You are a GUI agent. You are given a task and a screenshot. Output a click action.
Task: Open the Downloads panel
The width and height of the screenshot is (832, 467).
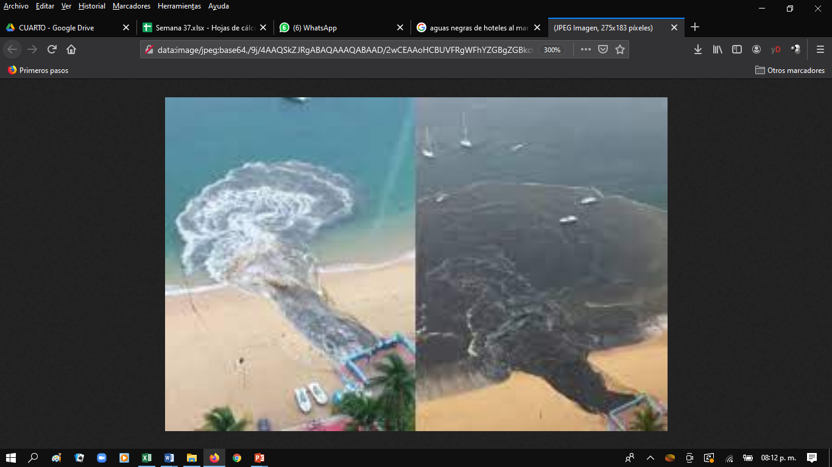[x=698, y=49]
